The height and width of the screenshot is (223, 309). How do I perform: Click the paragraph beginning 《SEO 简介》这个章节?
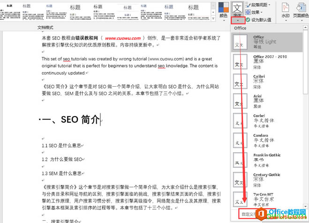pos(130,90)
